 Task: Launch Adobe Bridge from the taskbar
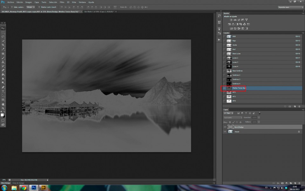(x=44, y=188)
